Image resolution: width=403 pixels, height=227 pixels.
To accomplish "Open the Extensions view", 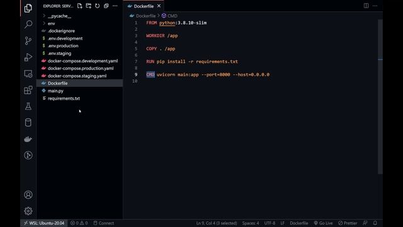I will (28, 90).
